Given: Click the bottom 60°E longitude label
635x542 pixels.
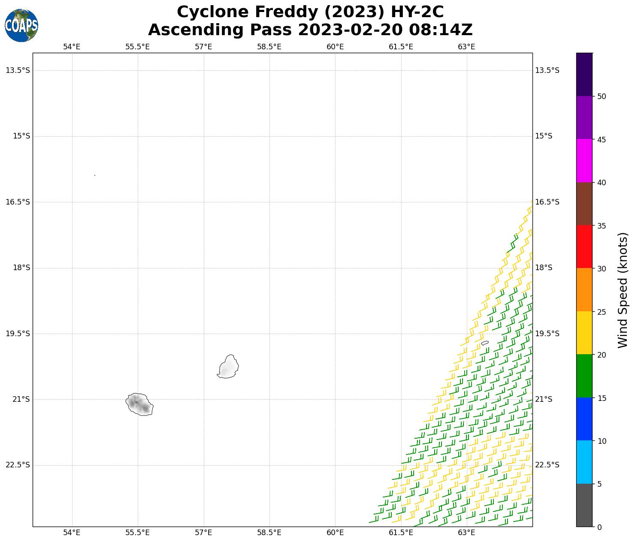Looking at the screenshot, I should click(x=335, y=533).
